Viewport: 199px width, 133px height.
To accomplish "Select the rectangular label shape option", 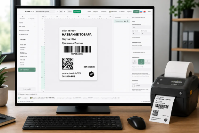I will click(x=135, y=62).
